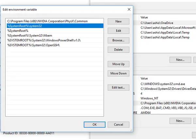
Task: Click the Edit button in the dialog
Action: 118,31
